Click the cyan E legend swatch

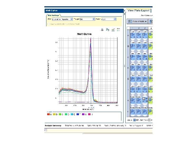pos(72,114)
